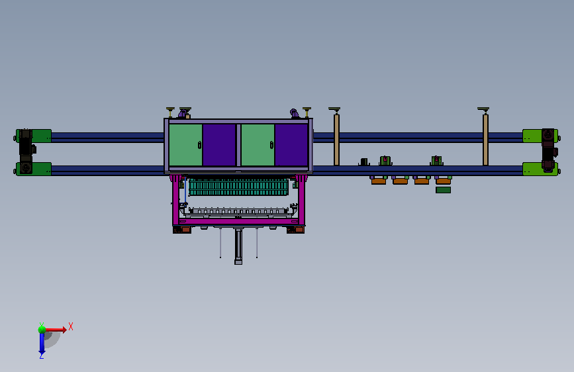The width and height of the screenshot is (574, 372).
Task: Click the red X axis arrow of the triad
Action: (56, 330)
